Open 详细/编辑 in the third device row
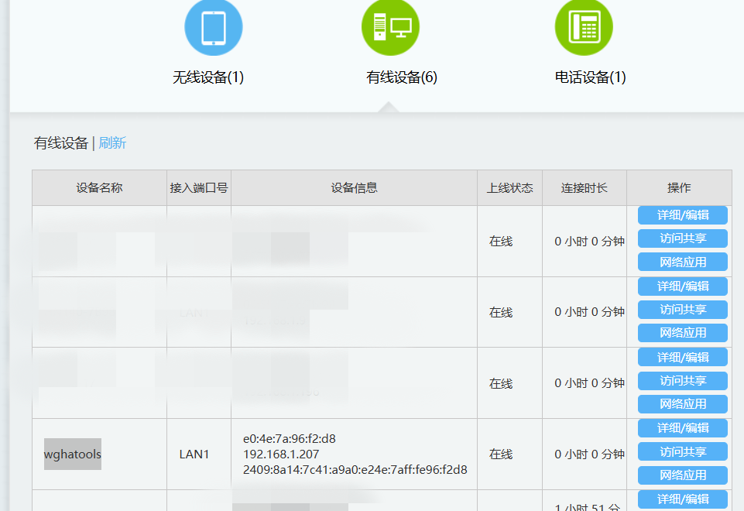Screen dimensions: 744x511 (683, 358)
